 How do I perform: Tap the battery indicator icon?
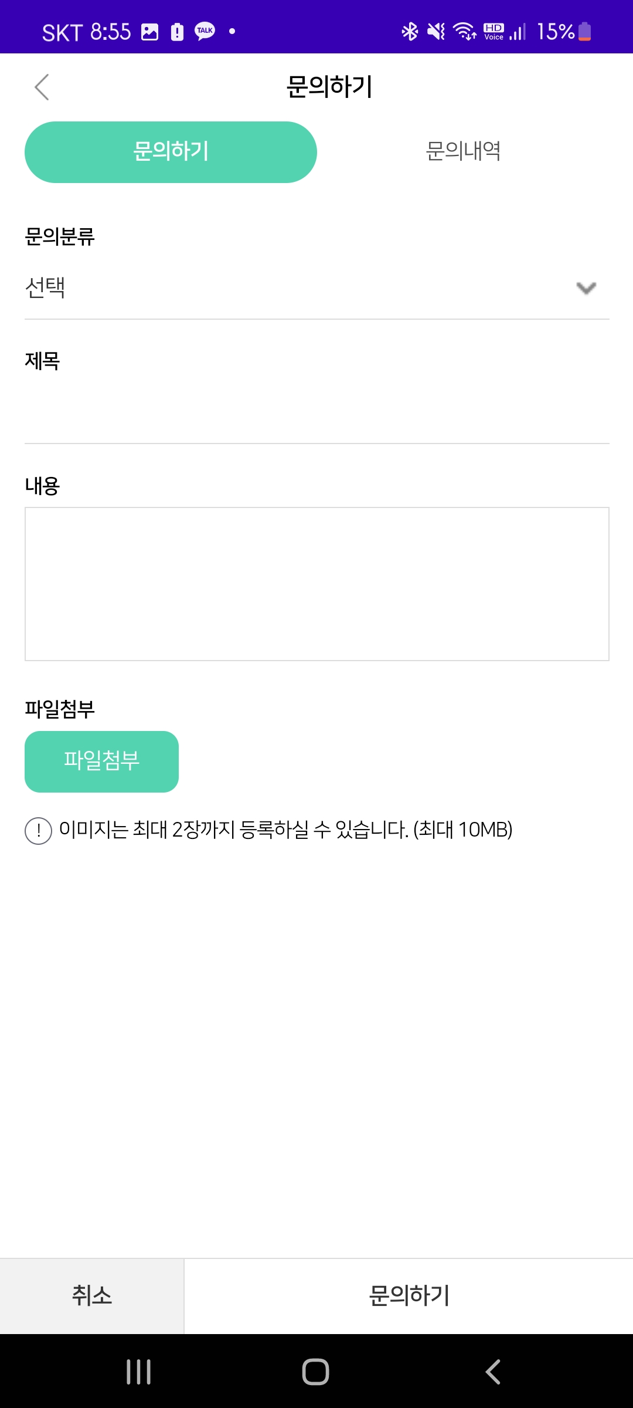point(584,31)
